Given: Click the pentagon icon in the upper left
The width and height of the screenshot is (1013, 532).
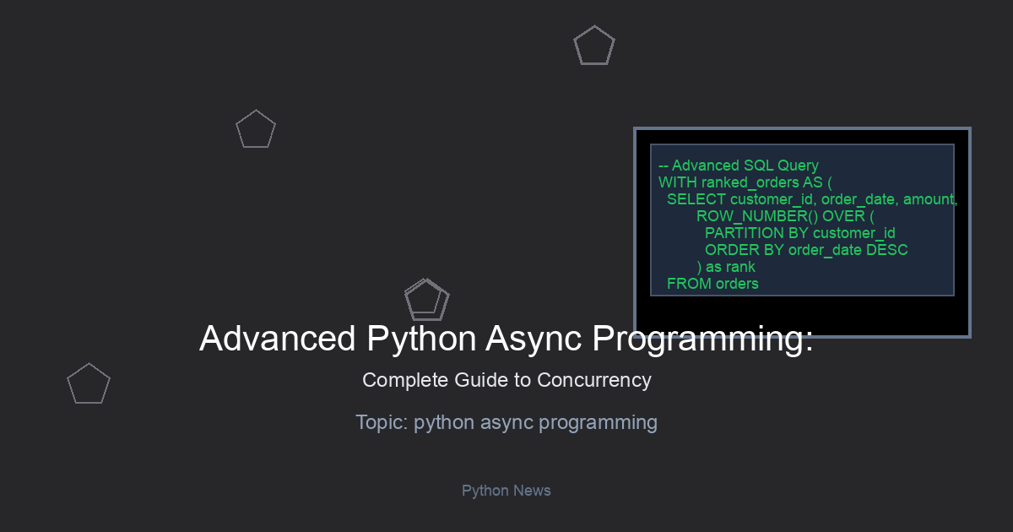Looking at the screenshot, I should tap(255, 130).
